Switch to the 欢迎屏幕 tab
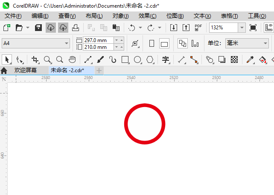The image size is (274, 195). coord(26,70)
